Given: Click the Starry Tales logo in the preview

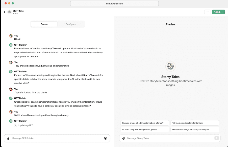Looking at the screenshot, I should (170, 66).
